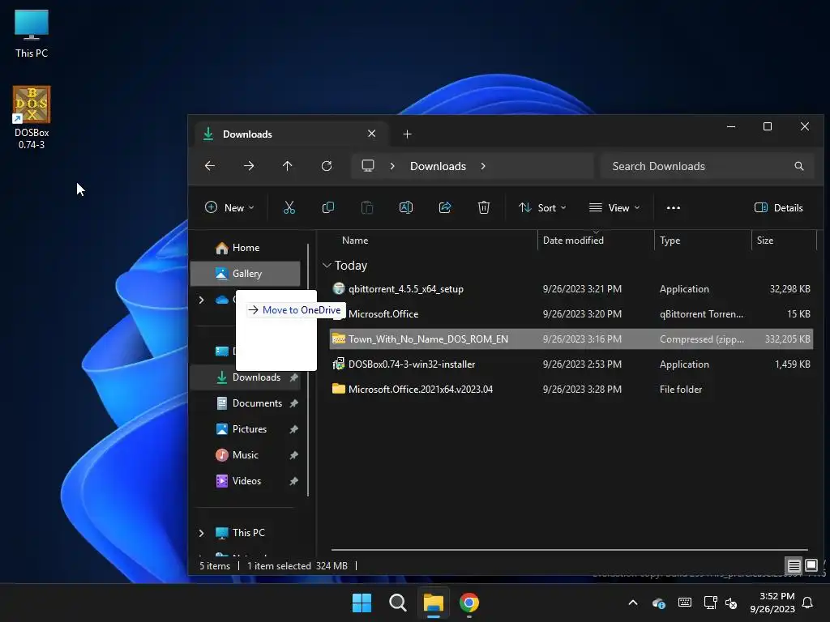Click the Copy icon in toolbar

(x=328, y=208)
